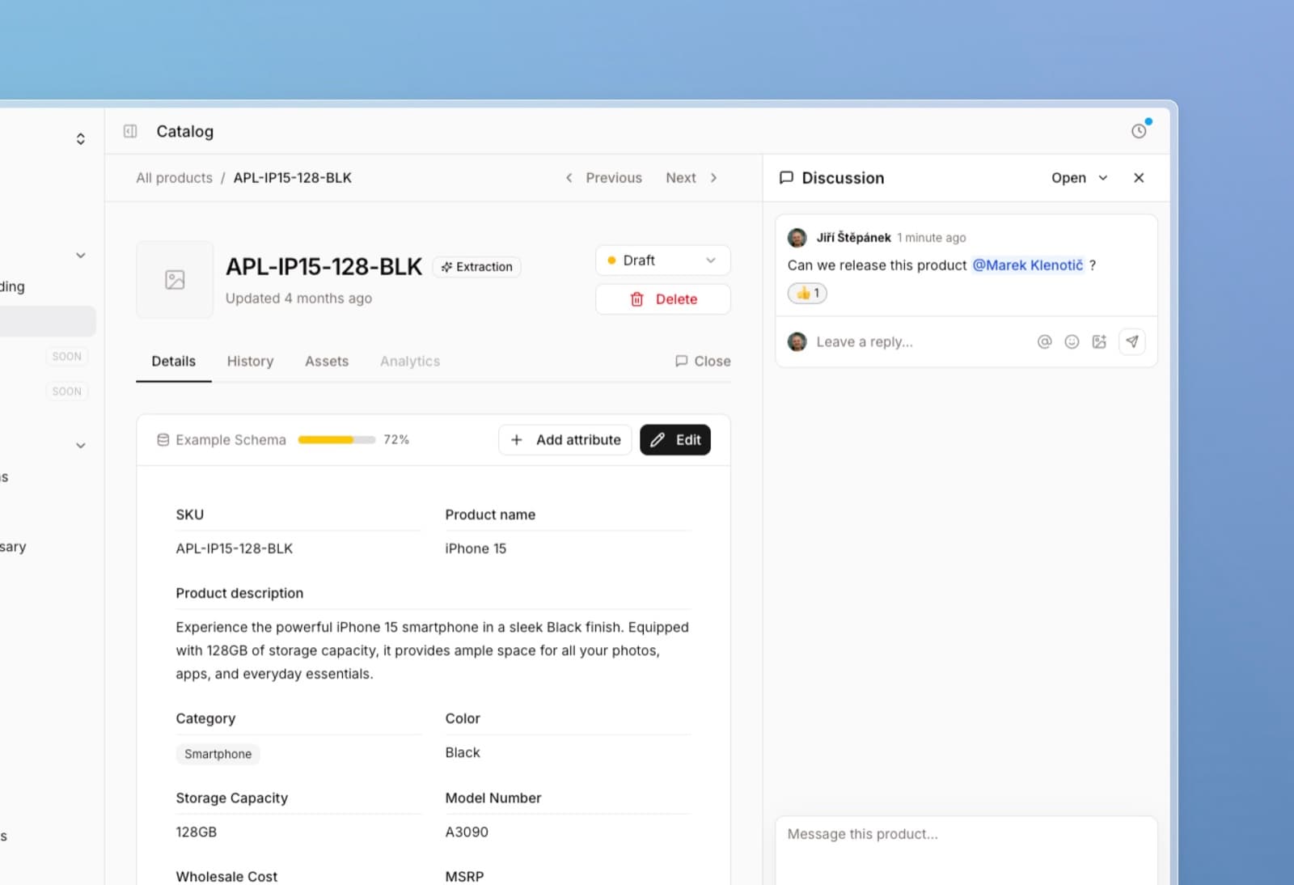Click Jiří Štěpánek's avatar on the comment
The image size is (1294, 885).
coord(797,238)
